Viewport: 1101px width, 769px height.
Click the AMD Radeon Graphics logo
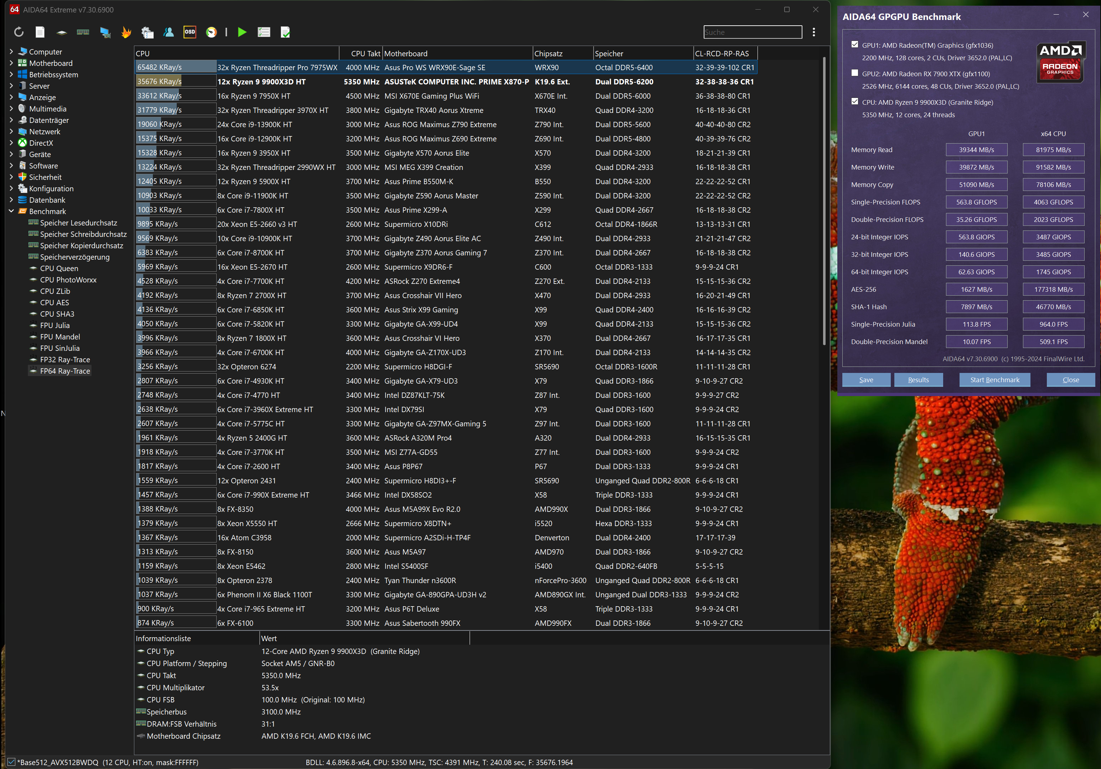point(1060,63)
